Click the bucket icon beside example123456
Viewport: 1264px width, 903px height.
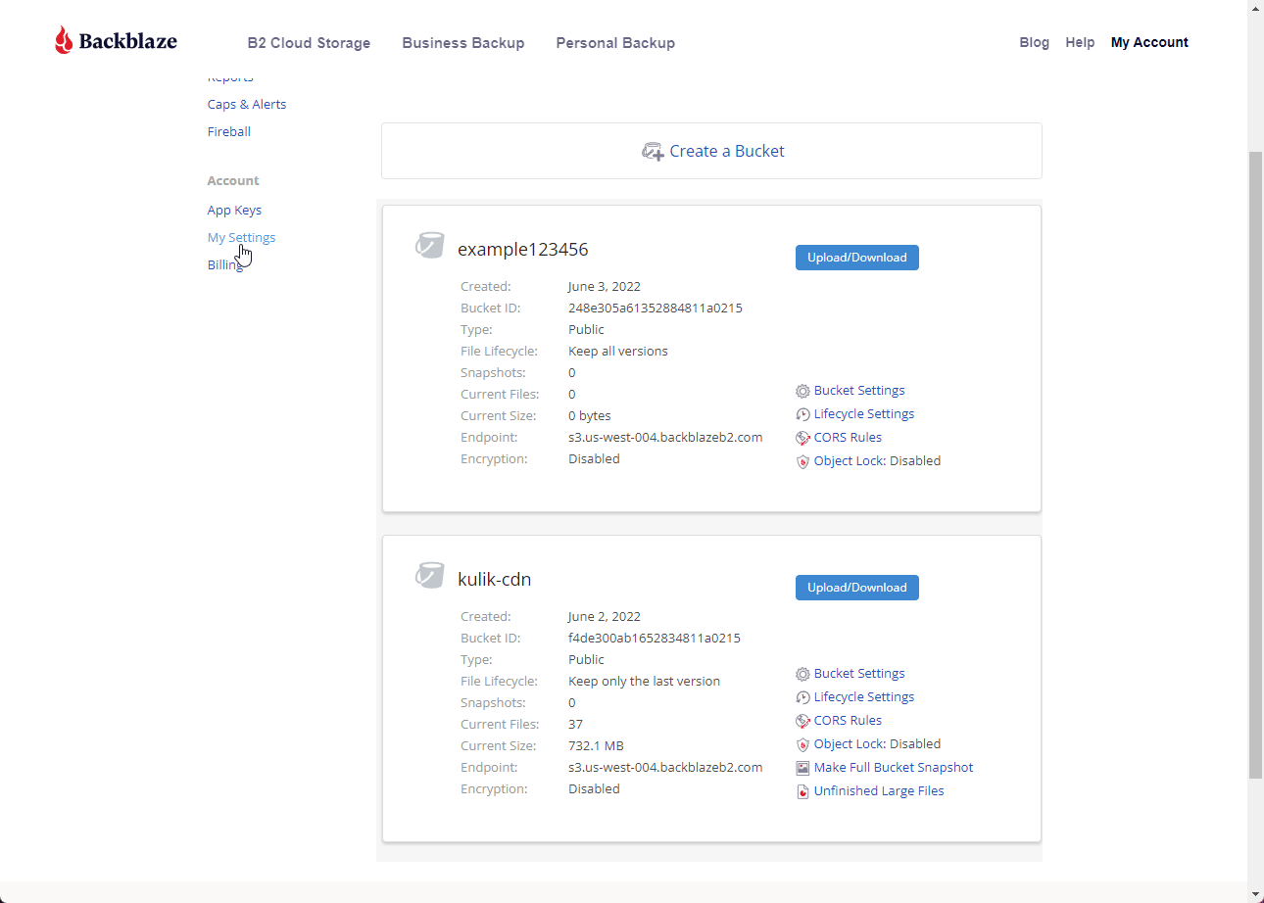click(x=429, y=246)
